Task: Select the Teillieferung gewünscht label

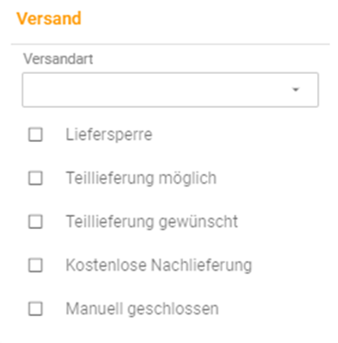Action: tap(152, 222)
